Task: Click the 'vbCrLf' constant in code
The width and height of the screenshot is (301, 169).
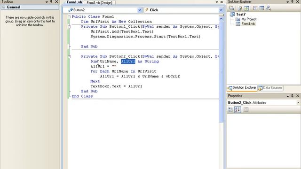Action: [x=173, y=76]
